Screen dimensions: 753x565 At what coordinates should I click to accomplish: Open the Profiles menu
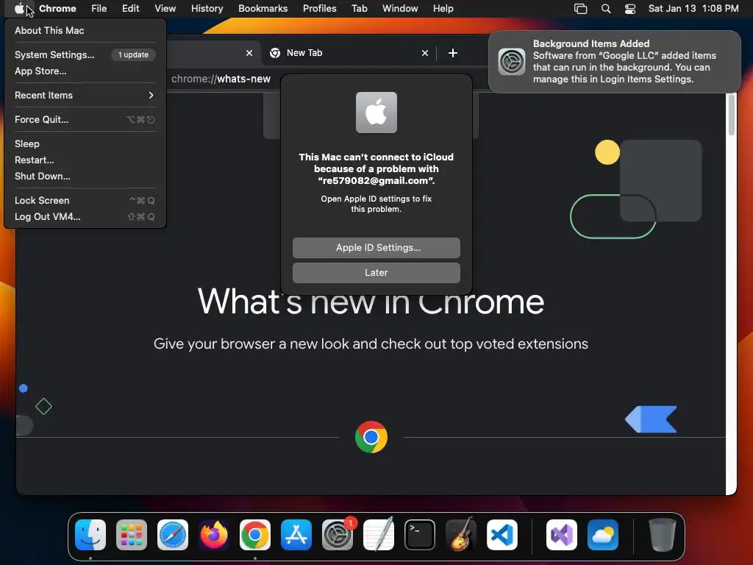point(319,9)
